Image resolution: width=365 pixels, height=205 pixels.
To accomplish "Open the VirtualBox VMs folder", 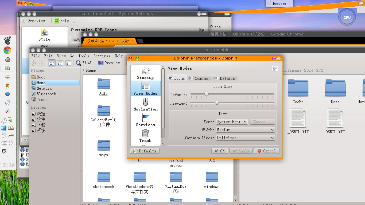I will coord(176,182).
